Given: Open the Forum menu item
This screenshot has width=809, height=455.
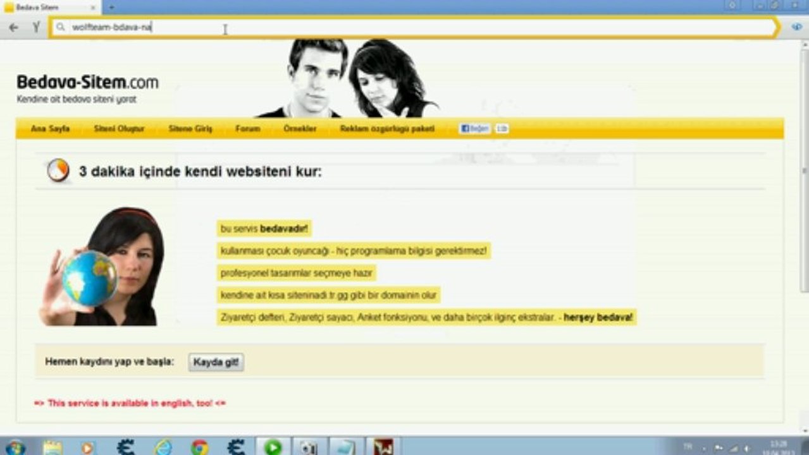Looking at the screenshot, I should [x=247, y=129].
